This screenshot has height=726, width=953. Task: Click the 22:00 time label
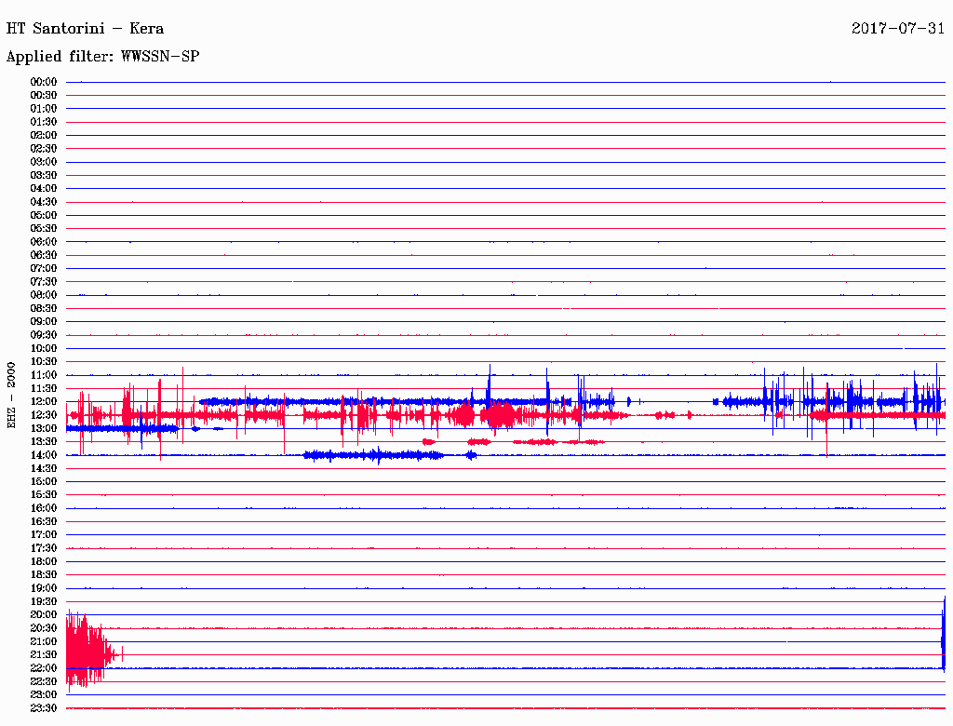(x=44, y=668)
